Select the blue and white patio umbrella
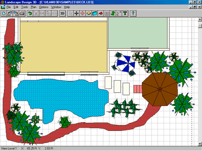 click(x=125, y=64)
